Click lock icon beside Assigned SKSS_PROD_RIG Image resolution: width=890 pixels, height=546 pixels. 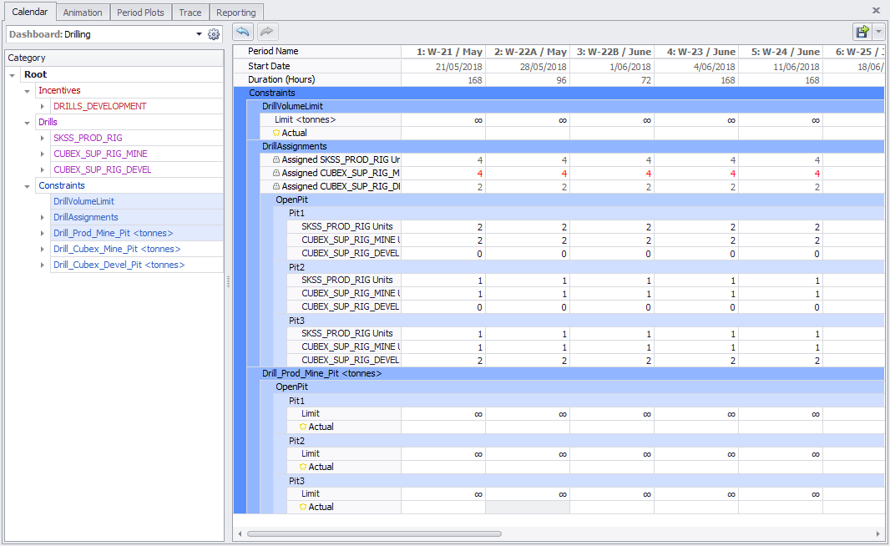point(276,159)
